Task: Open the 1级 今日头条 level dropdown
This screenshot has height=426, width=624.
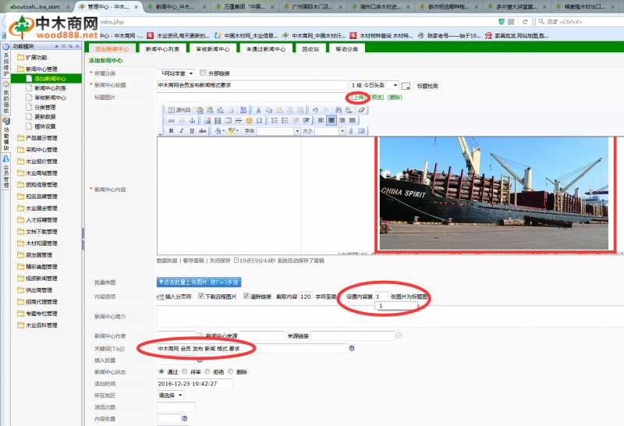Action: 374,85
